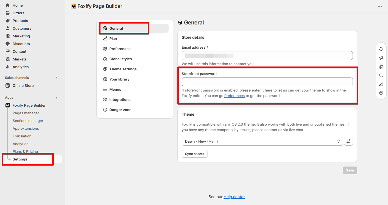Open Sections manager in the sidebar
This screenshot has height=205, width=388.
pos(28,121)
